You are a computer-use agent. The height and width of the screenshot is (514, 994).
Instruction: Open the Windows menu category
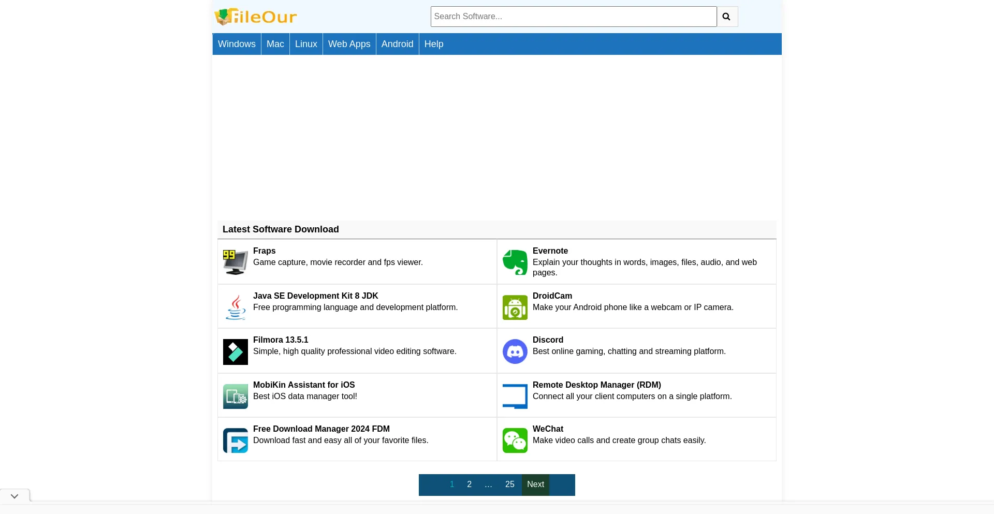237,44
